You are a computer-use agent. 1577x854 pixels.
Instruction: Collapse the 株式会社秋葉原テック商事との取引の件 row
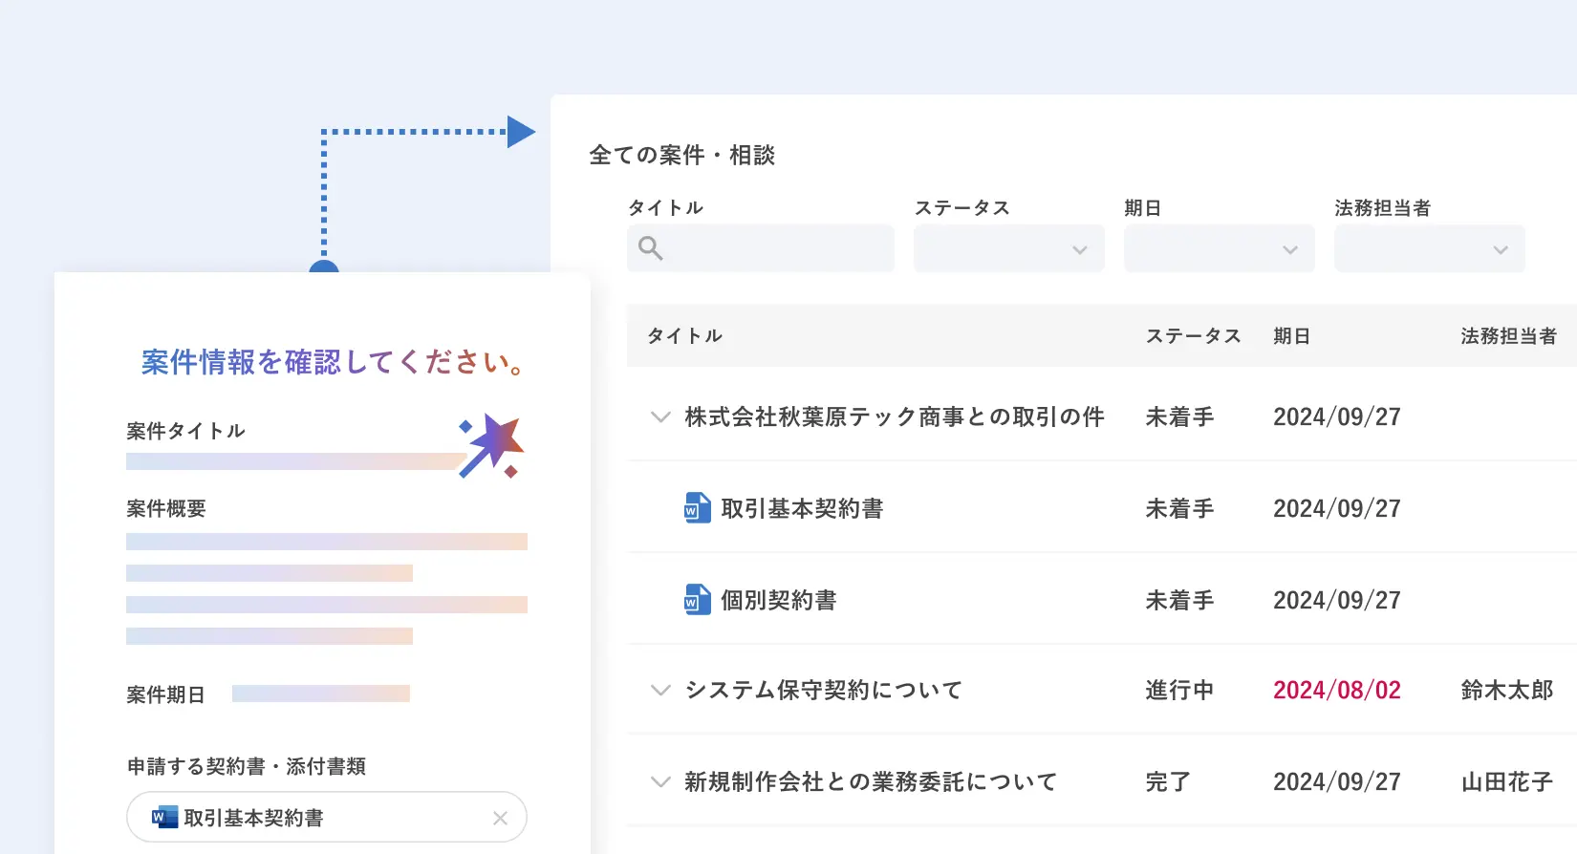659,416
